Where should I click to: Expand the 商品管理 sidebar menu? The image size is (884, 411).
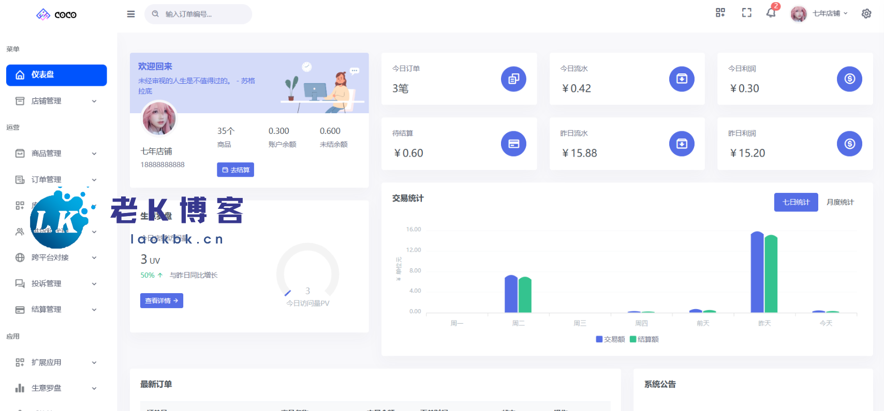(x=56, y=154)
